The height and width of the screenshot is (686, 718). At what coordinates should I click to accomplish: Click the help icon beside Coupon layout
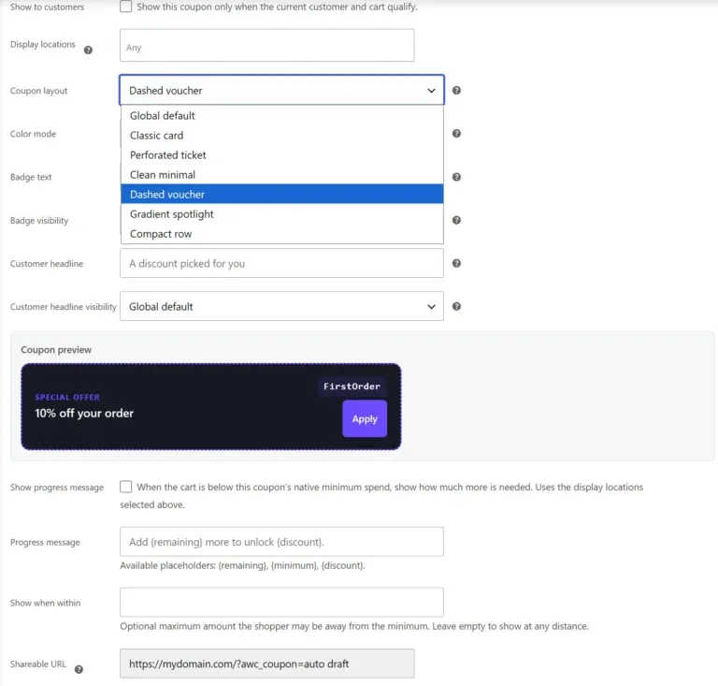456,90
